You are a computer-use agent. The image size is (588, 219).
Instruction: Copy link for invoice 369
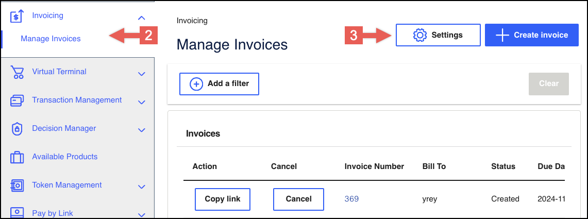(x=222, y=199)
